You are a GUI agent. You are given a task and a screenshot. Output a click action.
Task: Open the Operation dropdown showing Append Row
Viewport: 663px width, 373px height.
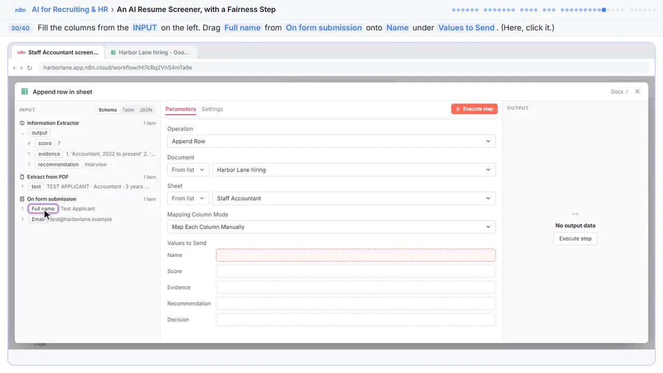click(x=331, y=141)
